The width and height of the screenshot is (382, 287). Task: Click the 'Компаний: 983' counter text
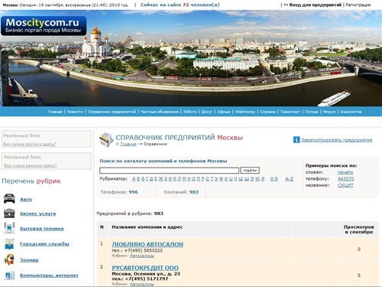click(181, 192)
